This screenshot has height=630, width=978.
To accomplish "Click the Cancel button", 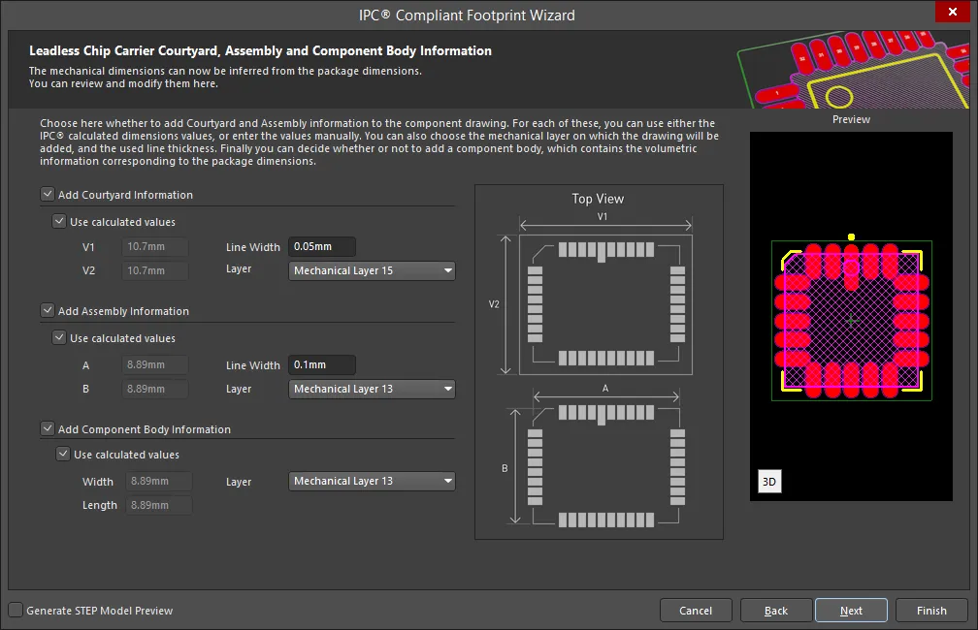I will click(696, 611).
